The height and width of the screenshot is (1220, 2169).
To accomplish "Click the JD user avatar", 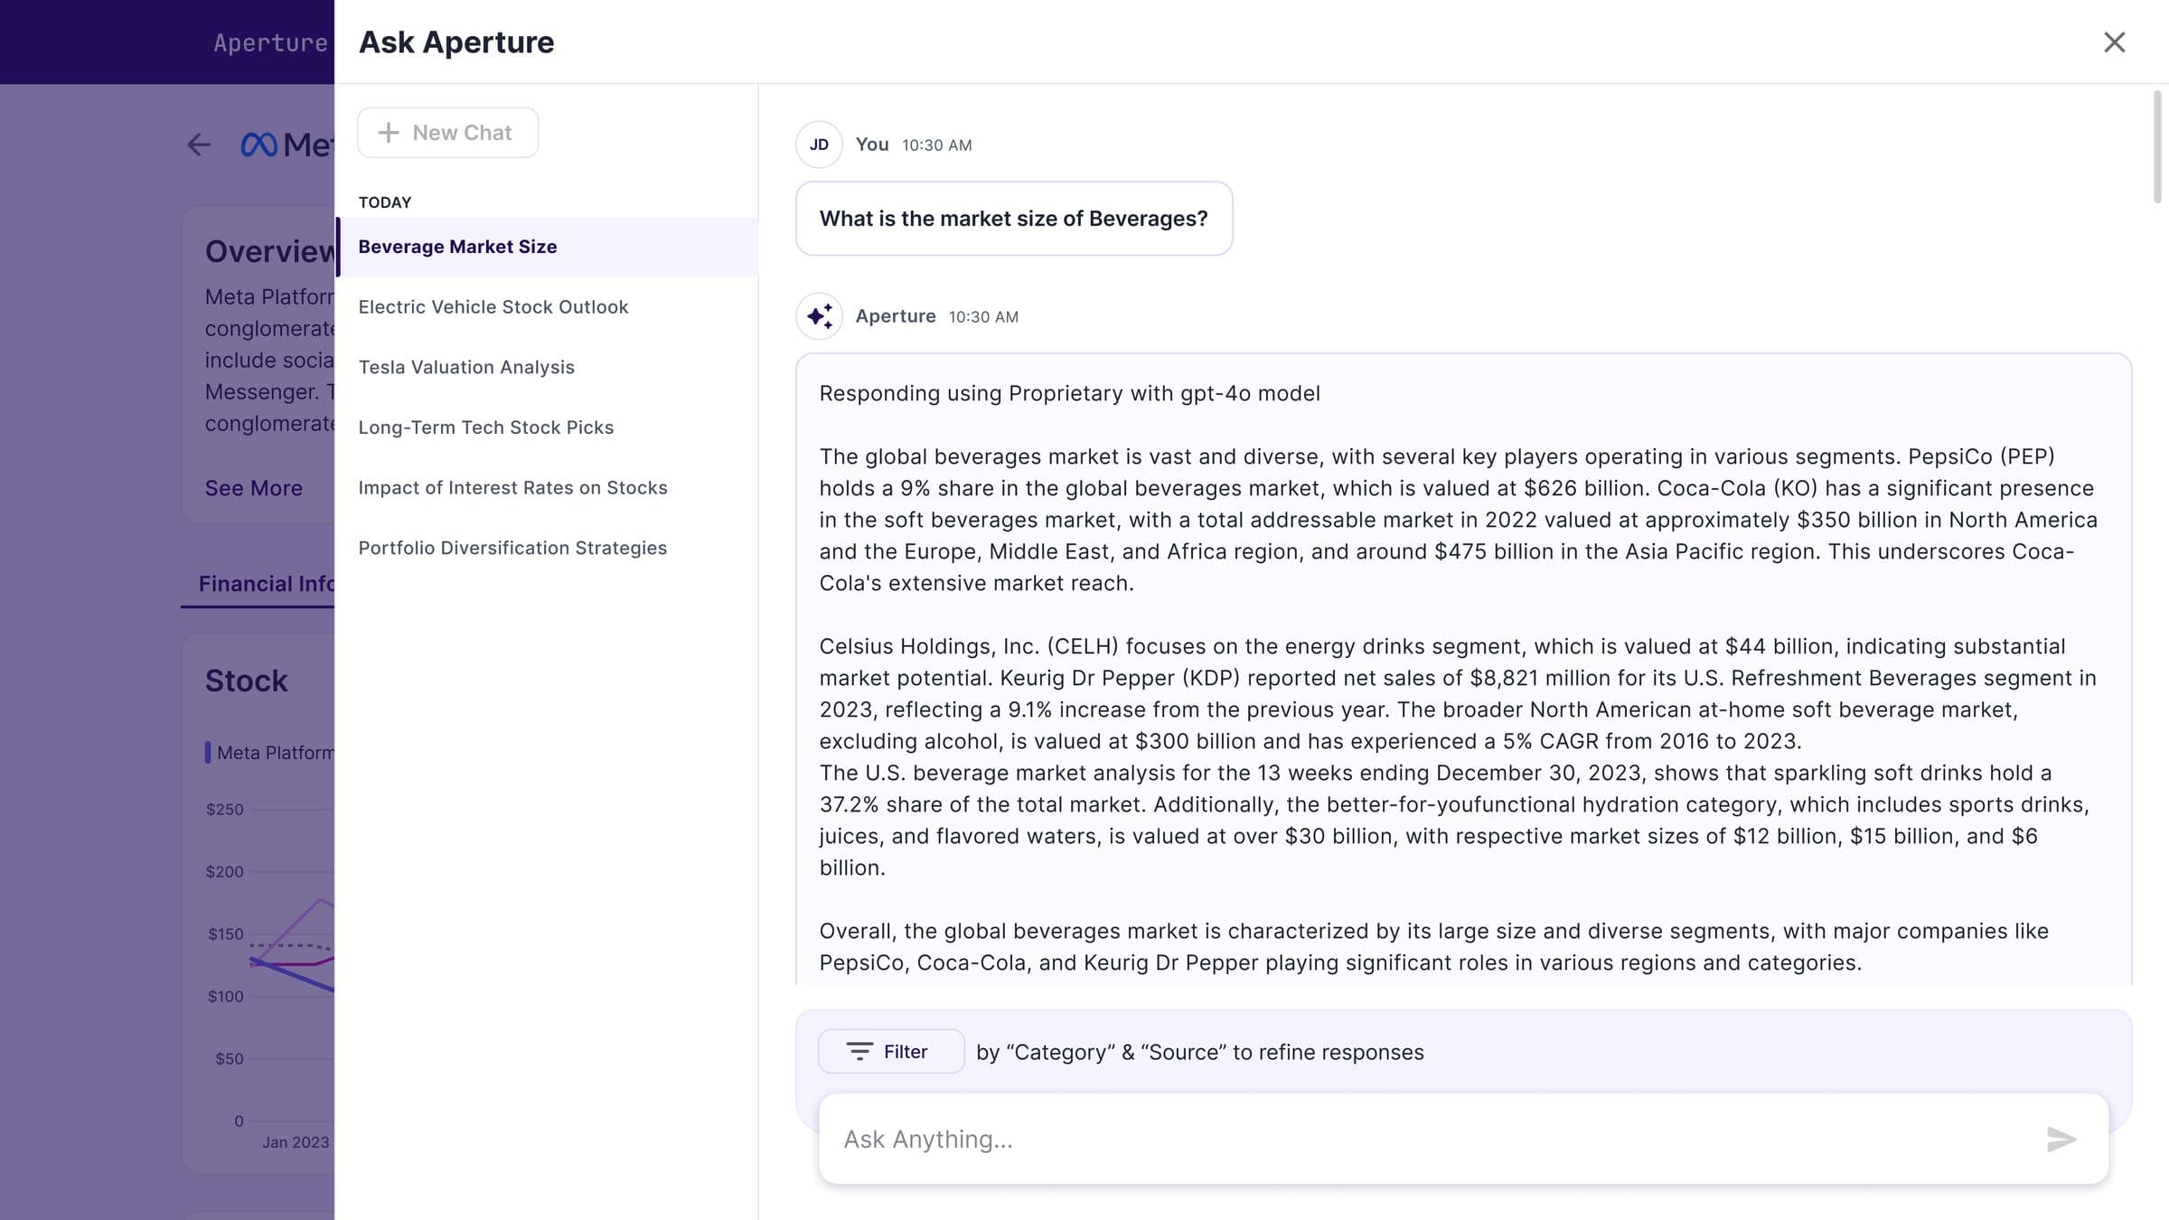I will click(819, 145).
